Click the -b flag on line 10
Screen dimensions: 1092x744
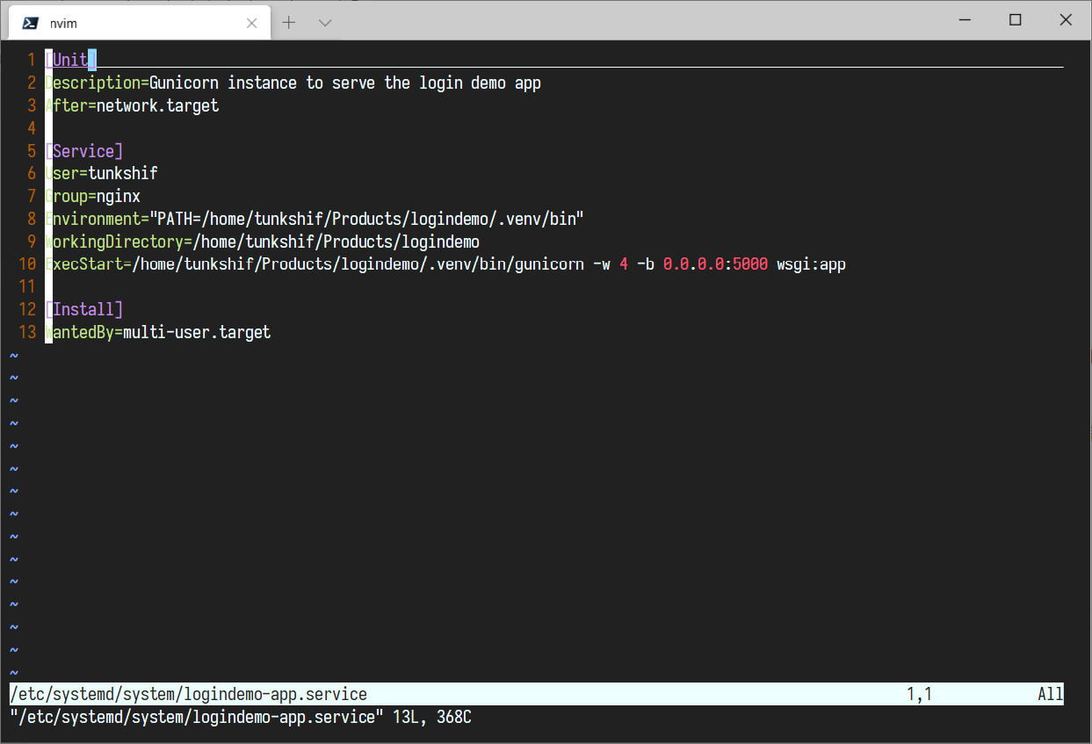[646, 264]
